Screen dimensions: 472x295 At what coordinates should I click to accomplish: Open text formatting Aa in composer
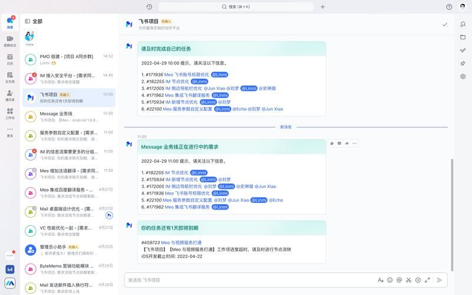[x=381, y=280]
